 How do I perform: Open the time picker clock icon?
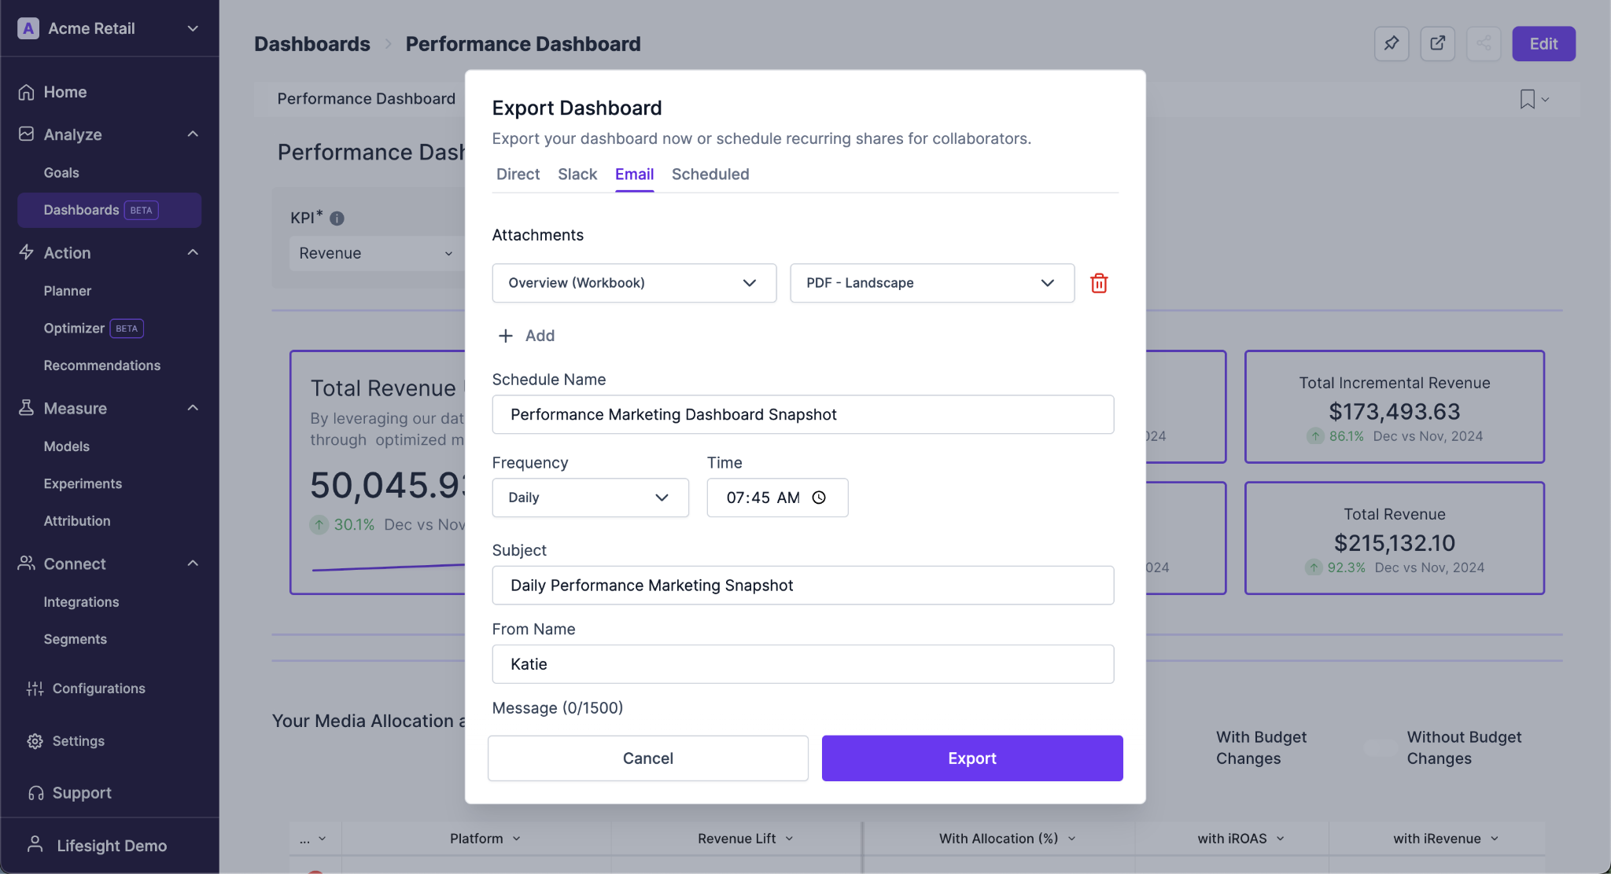pyautogui.click(x=820, y=498)
